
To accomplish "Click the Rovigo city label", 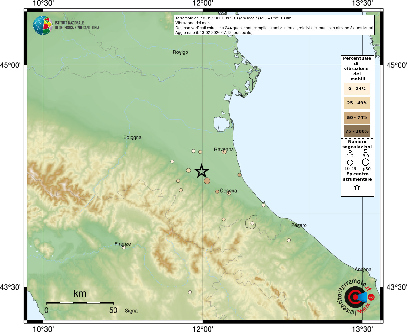I will coord(180,52).
